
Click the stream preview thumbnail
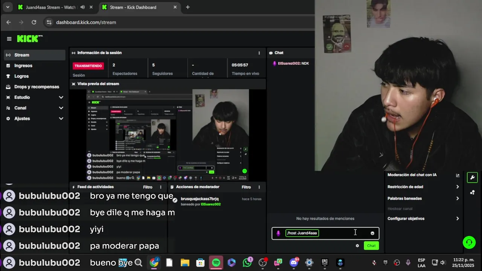coord(168,135)
